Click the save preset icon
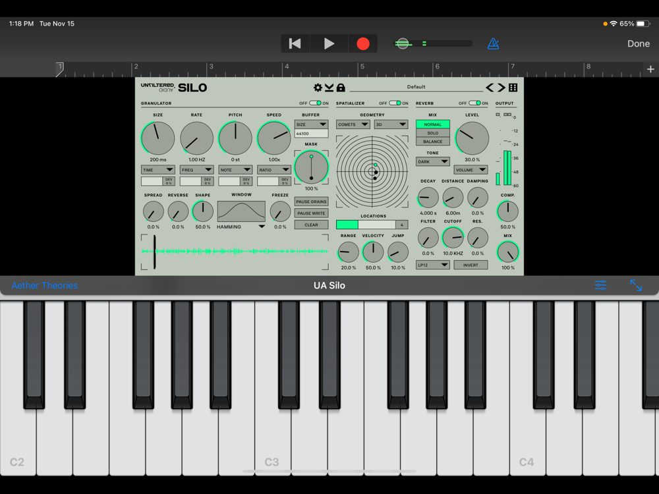Viewport: 659px width, 494px height. [329, 88]
